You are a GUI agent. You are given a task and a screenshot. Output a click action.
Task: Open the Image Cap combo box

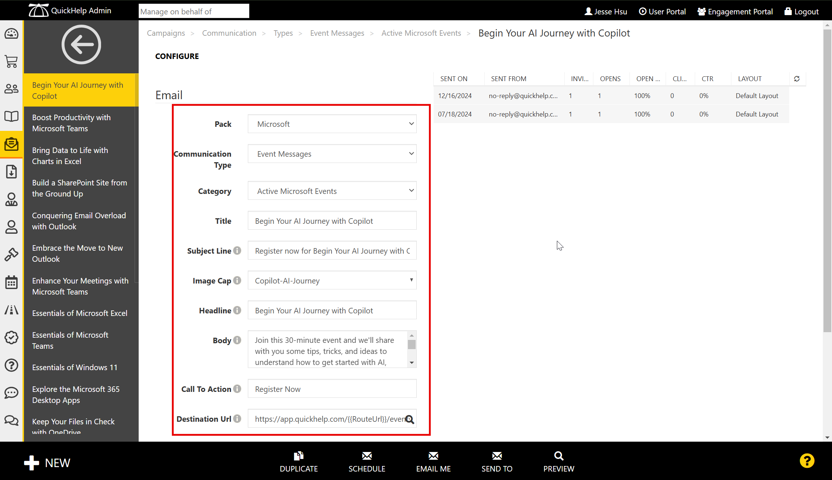point(332,281)
